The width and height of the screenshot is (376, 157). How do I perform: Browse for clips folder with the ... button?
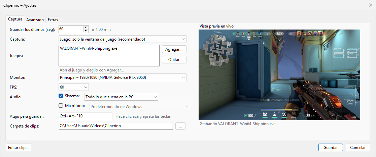pyautogui.click(x=180, y=126)
